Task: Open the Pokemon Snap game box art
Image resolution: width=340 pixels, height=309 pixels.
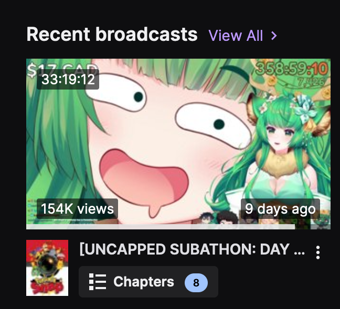Action: click(x=47, y=268)
